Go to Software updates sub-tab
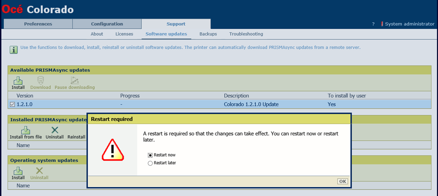 pos(166,34)
